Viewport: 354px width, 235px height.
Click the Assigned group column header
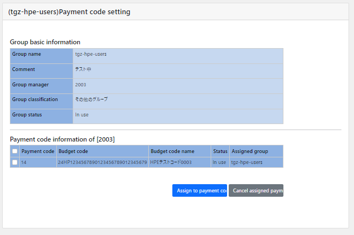249,151
